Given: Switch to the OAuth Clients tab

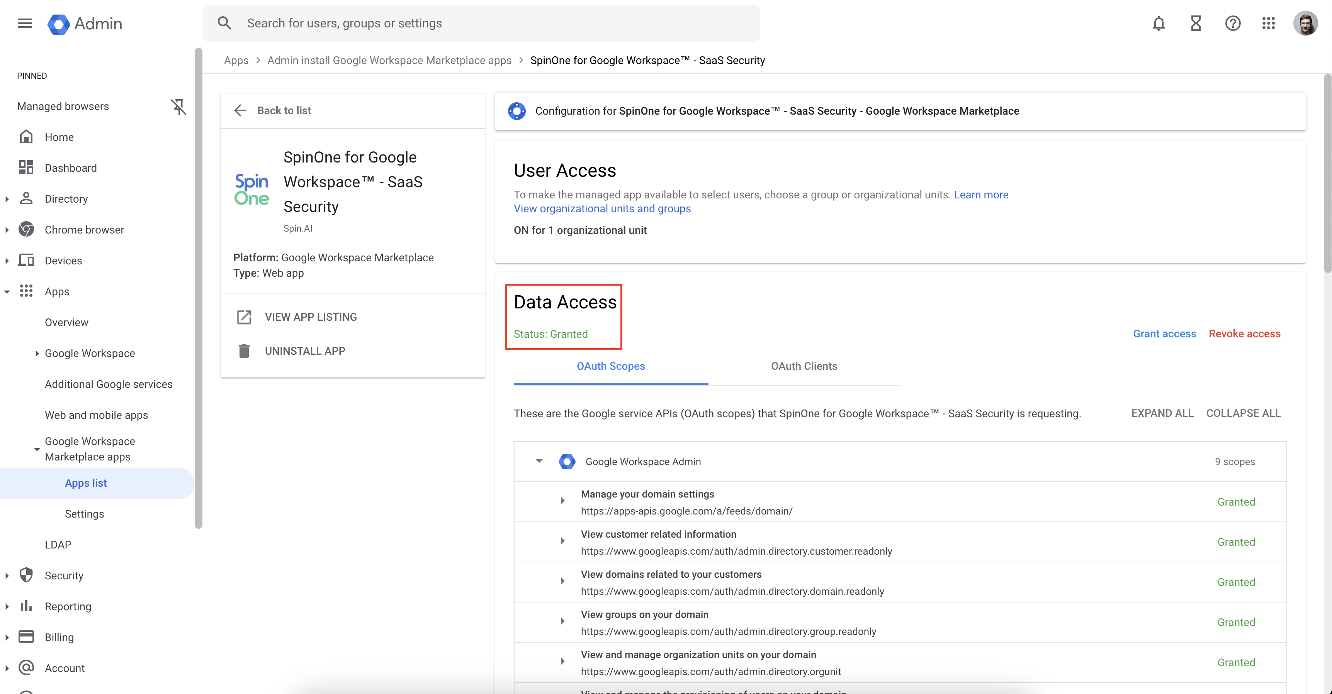Looking at the screenshot, I should (804, 366).
